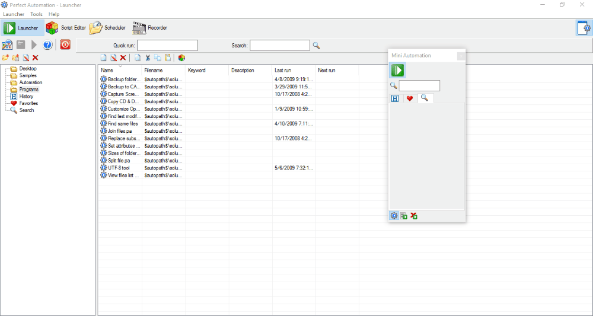
Task: Click the red X delete item icon above list
Action: point(123,58)
